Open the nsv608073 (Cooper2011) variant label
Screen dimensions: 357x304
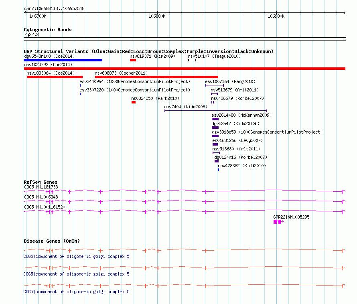point(121,73)
